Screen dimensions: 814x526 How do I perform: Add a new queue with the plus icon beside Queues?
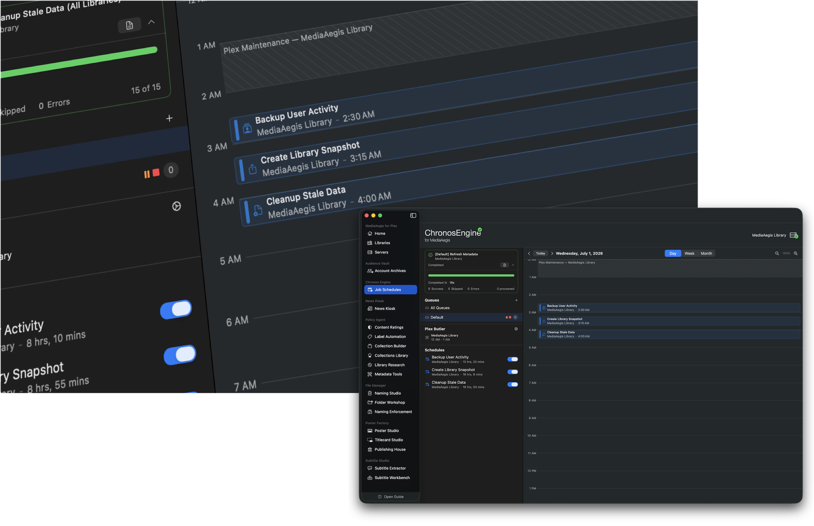[x=516, y=300]
